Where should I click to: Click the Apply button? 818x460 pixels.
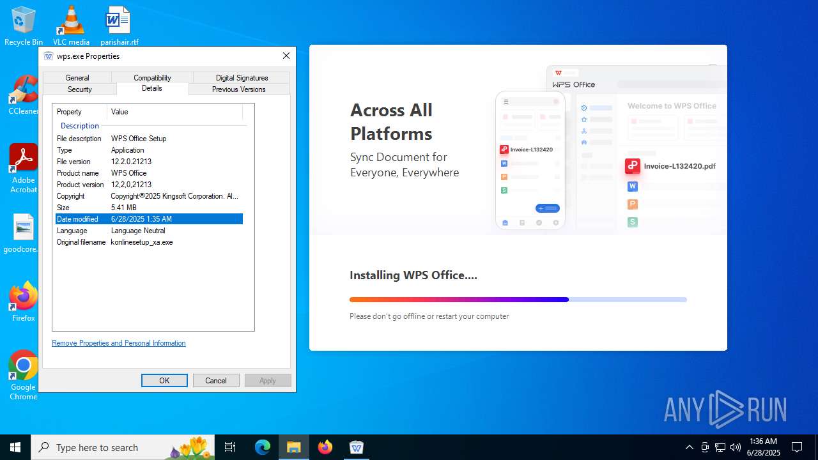point(268,381)
